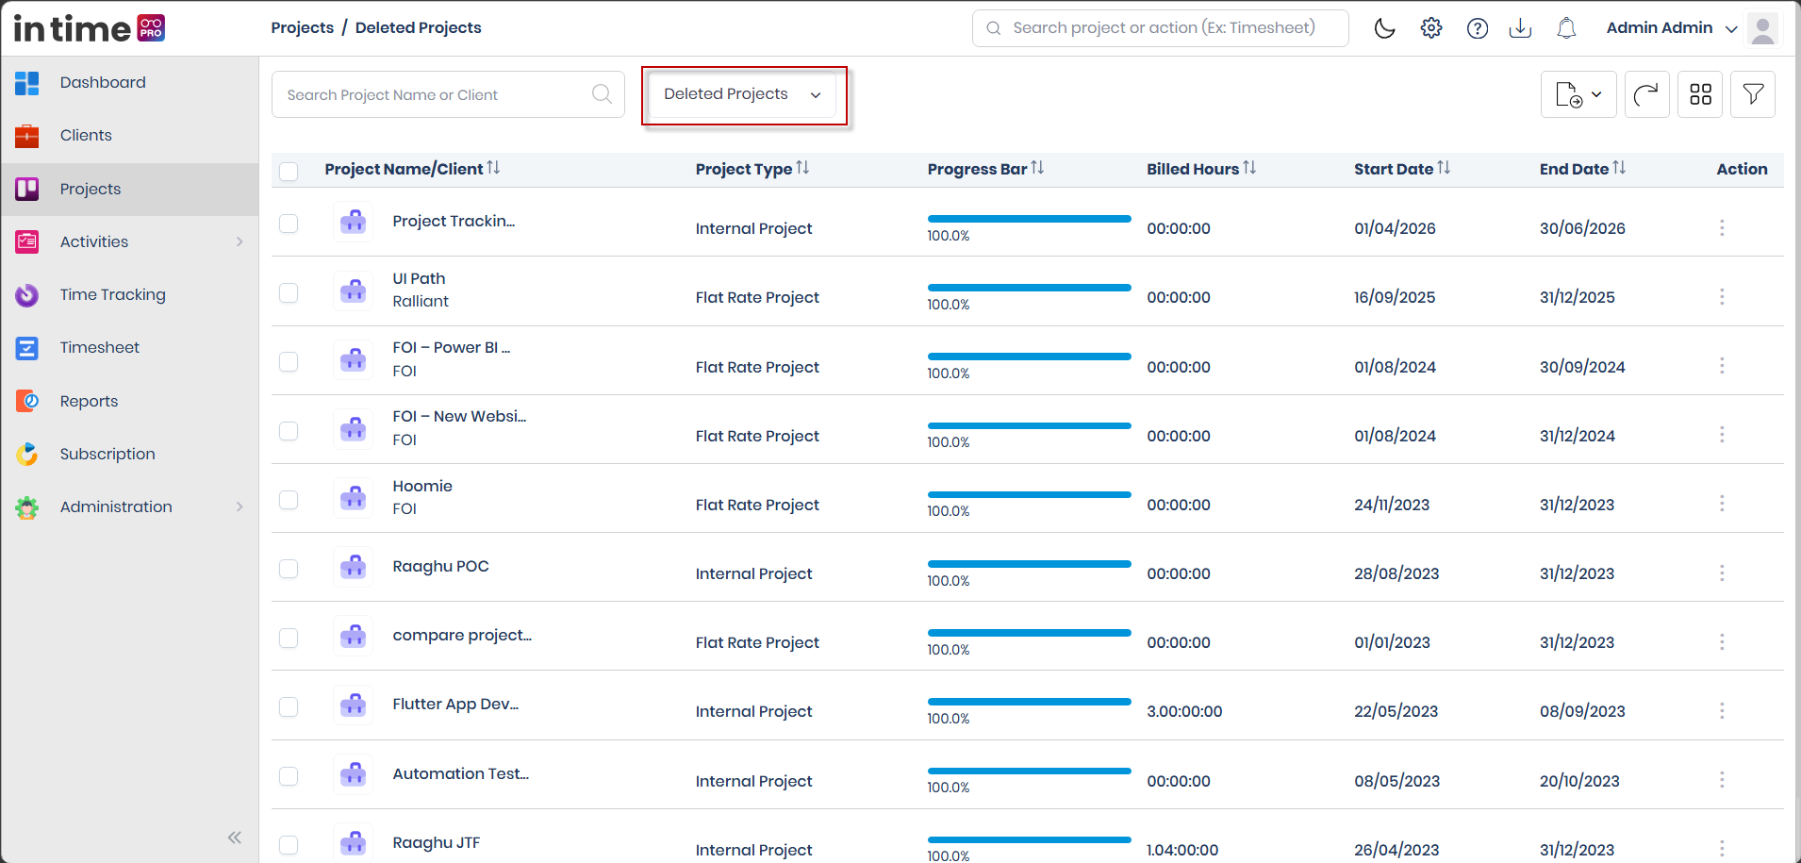Expand the Admin Admin user menu
1801x863 pixels.
pos(1671,28)
